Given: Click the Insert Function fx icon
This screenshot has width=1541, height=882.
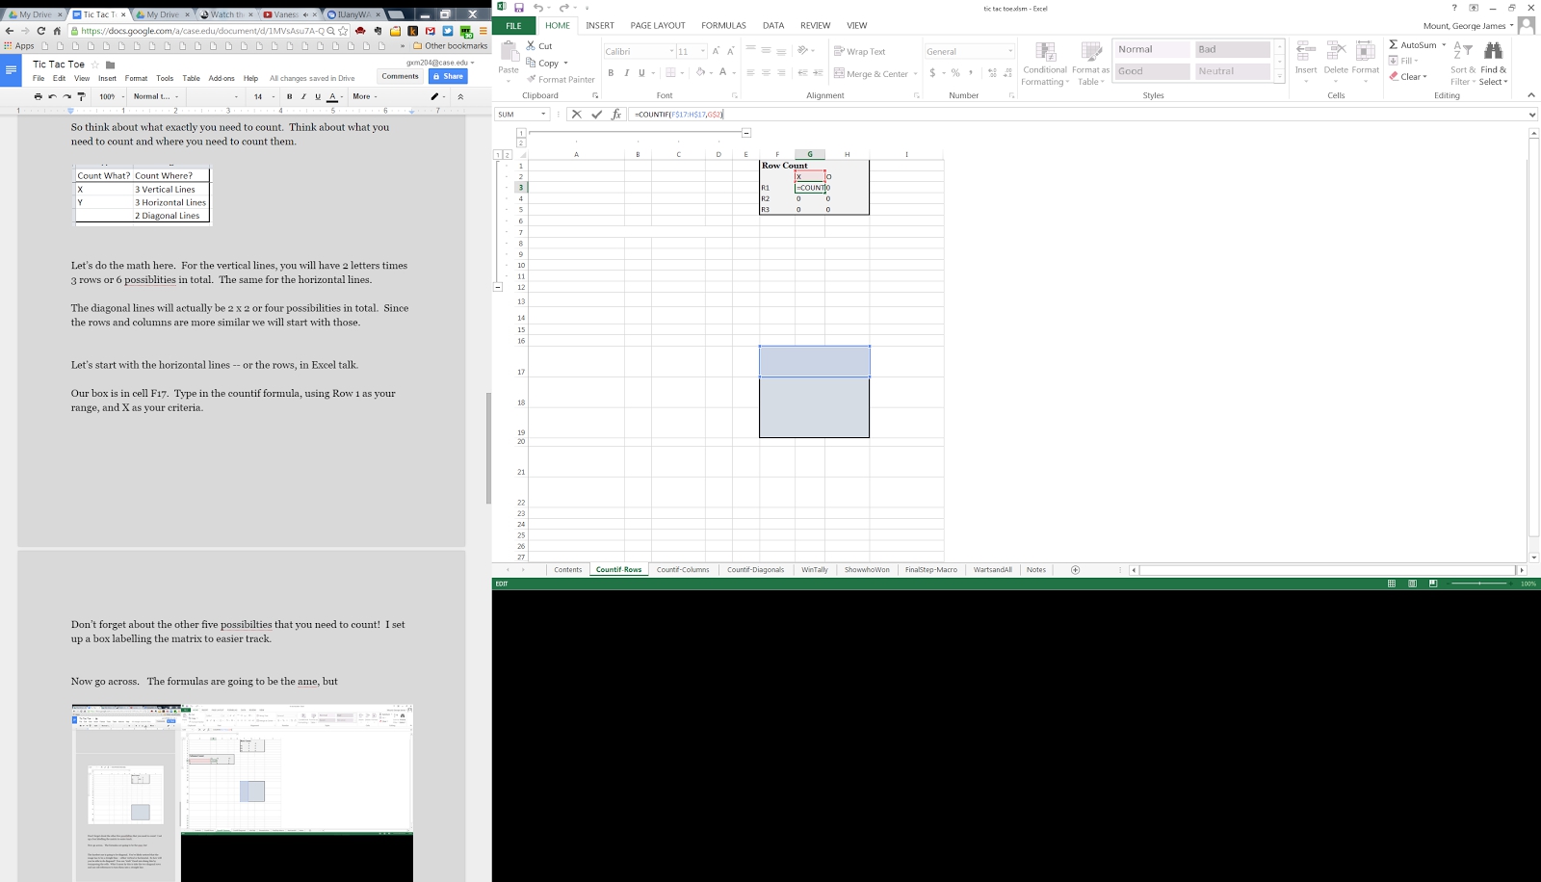Looking at the screenshot, I should [x=616, y=115].
